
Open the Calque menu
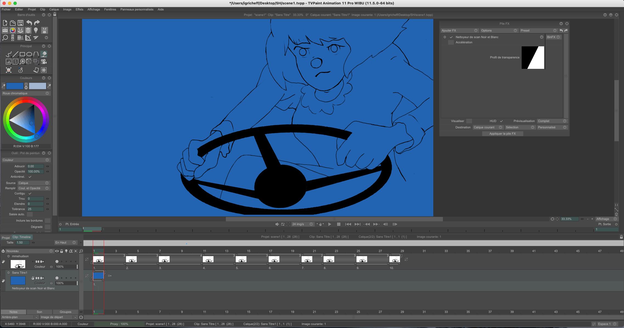coord(54,9)
